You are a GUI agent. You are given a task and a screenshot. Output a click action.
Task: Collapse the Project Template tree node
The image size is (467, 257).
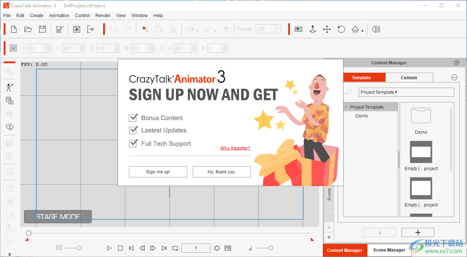click(x=346, y=107)
